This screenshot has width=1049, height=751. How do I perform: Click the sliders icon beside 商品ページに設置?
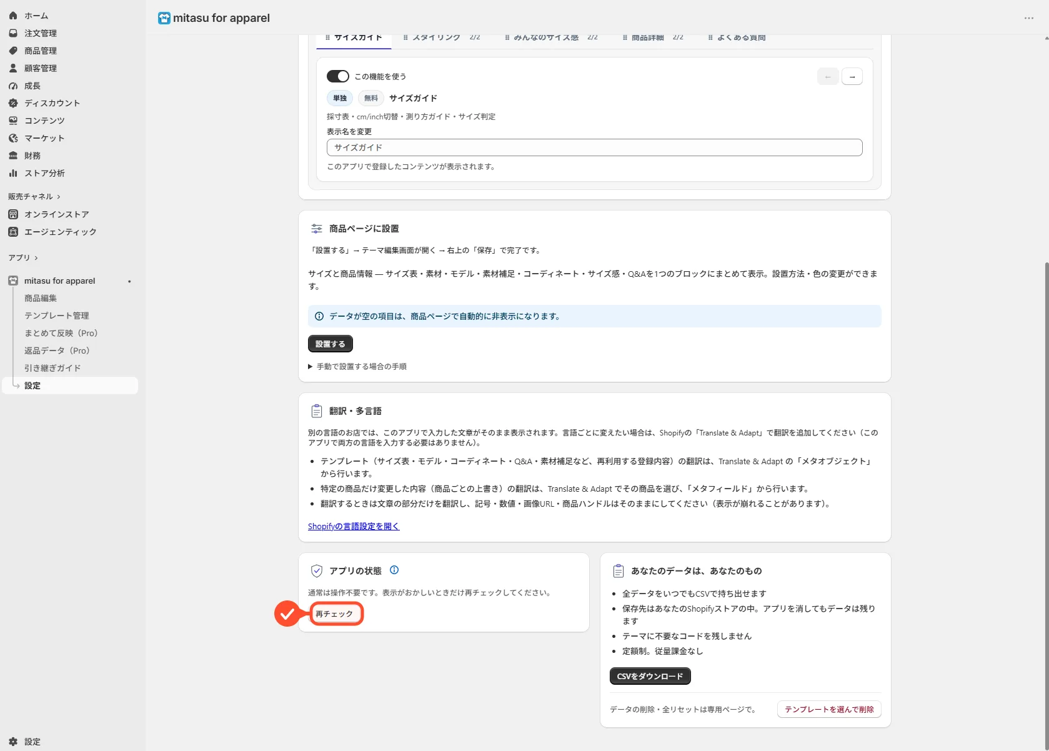coord(317,229)
